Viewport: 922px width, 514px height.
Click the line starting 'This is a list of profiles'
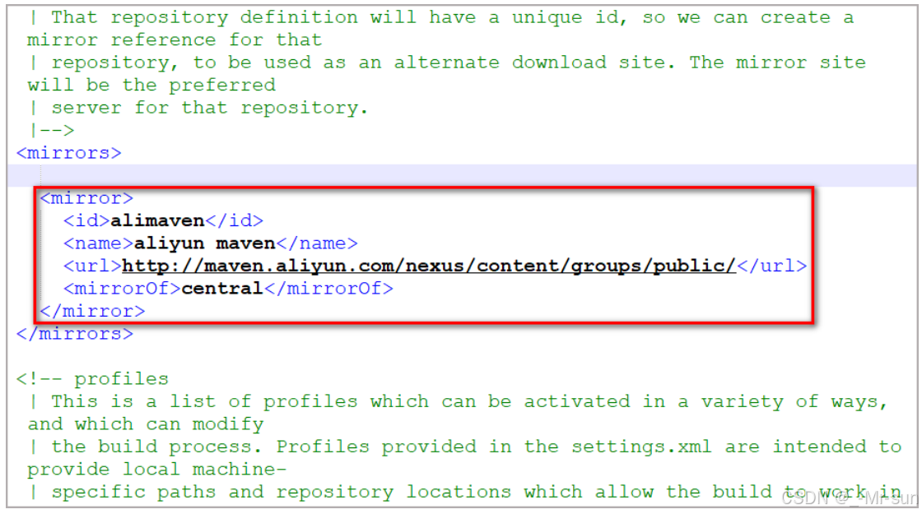pyautogui.click(x=458, y=402)
